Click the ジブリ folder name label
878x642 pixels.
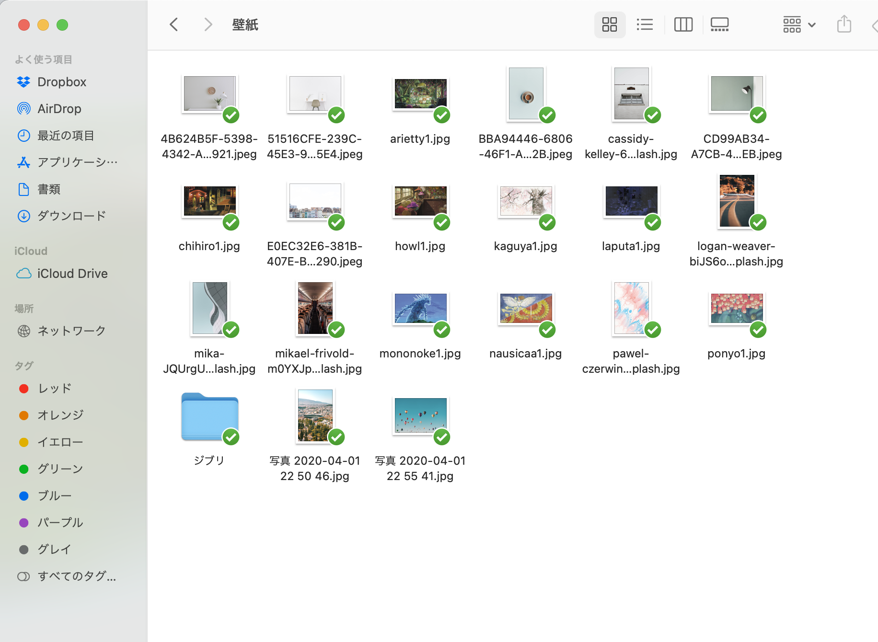point(209,461)
